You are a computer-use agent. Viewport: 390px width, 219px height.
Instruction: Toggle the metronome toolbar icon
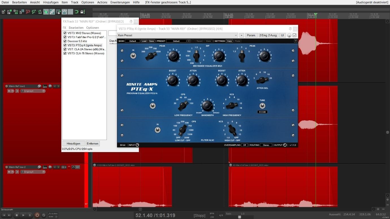40,12
